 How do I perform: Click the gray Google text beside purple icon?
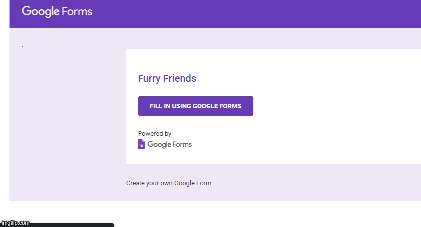(159, 144)
